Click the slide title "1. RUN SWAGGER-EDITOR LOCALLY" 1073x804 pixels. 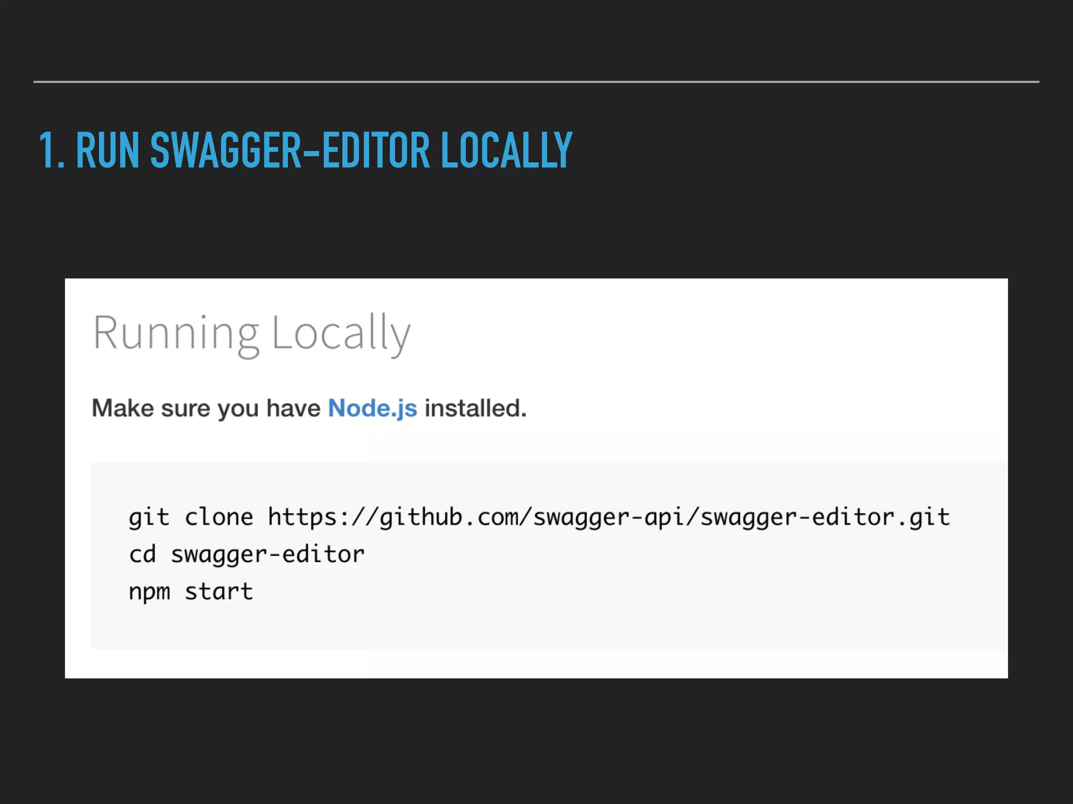pyautogui.click(x=306, y=150)
